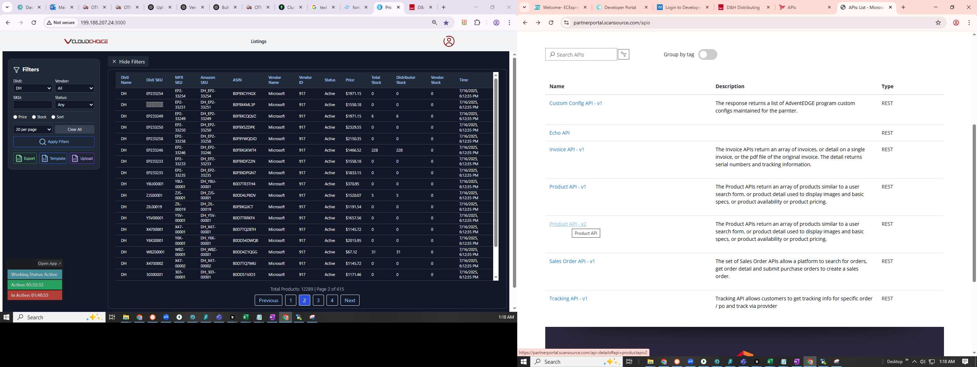The height and width of the screenshot is (367, 977).
Task: Click the price cell $67.12
Action: (351, 252)
